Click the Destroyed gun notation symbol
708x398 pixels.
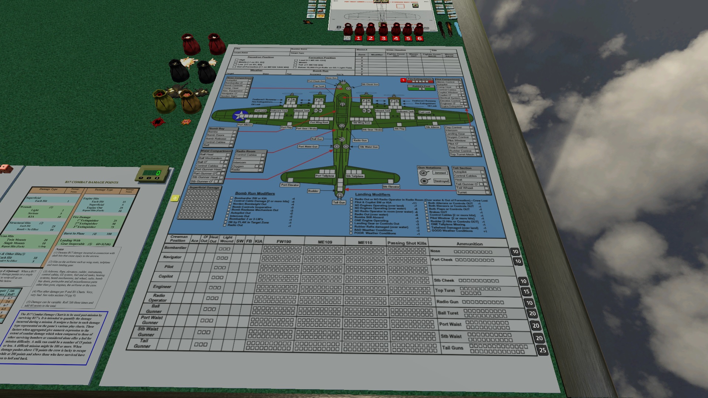coord(424,181)
